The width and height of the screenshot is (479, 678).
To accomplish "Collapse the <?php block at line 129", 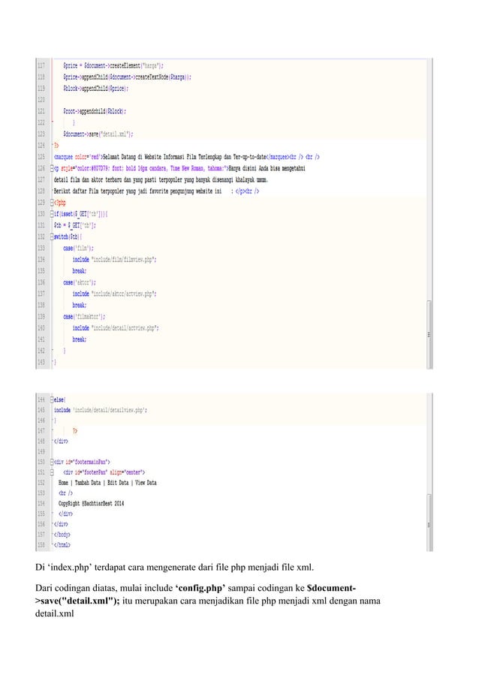I will click(x=53, y=203).
